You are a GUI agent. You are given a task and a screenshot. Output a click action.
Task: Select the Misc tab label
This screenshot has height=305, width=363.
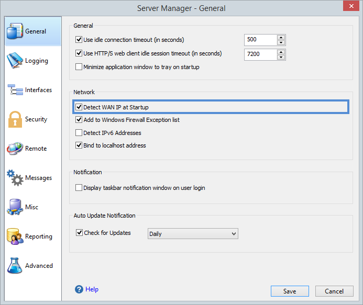pyautogui.click(x=32, y=207)
